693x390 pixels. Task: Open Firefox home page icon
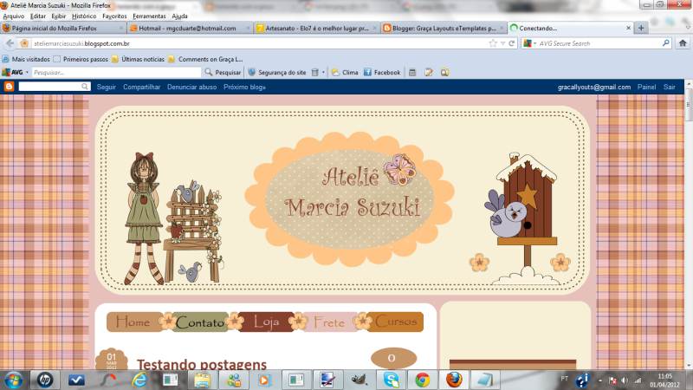pyautogui.click(x=683, y=43)
